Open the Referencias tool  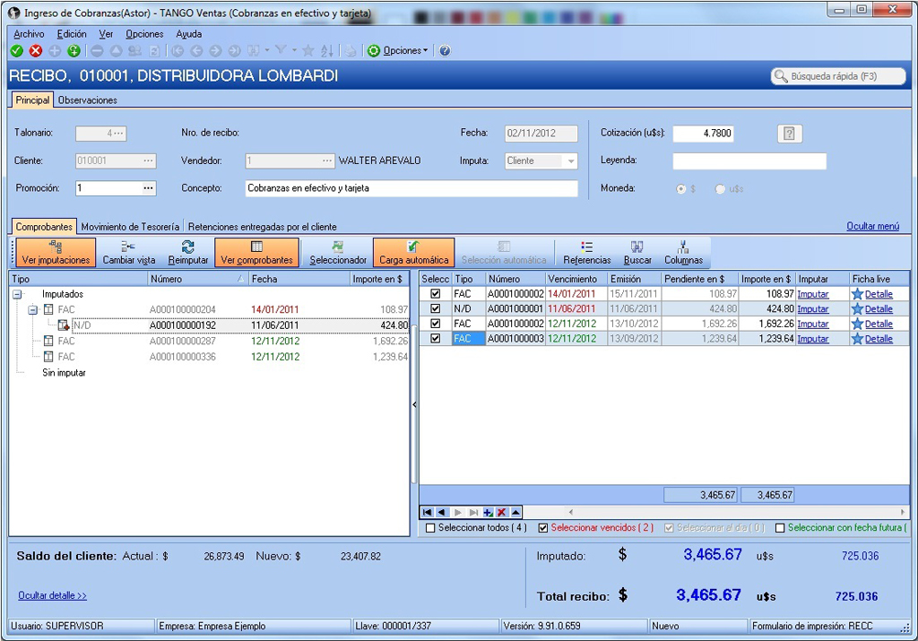pyautogui.click(x=586, y=252)
